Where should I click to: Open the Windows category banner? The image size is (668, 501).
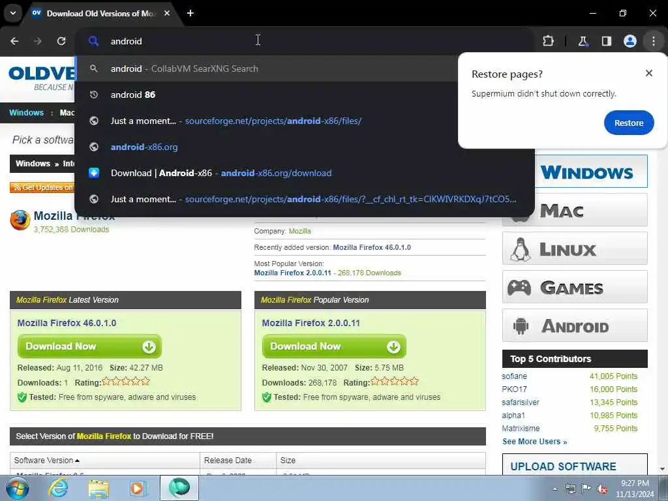pyautogui.click(x=591, y=172)
